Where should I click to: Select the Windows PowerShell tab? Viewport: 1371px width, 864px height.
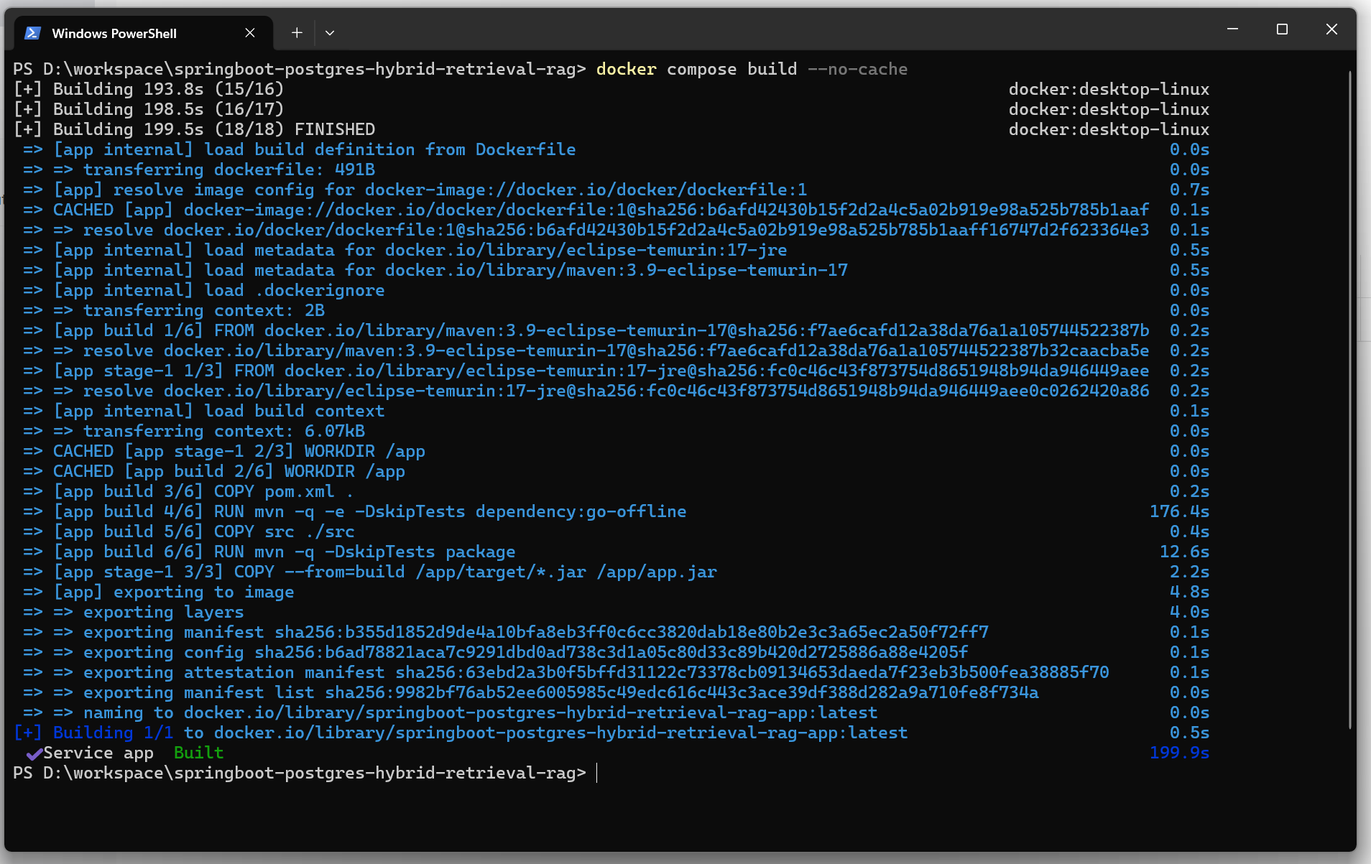[x=115, y=33]
